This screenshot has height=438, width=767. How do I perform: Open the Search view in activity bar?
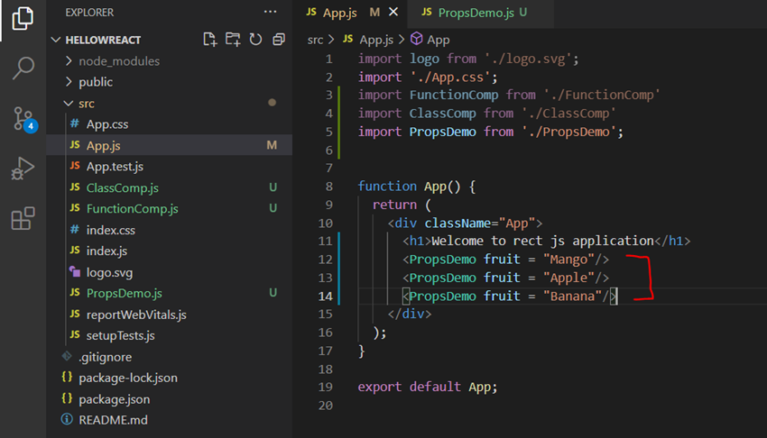[23, 68]
